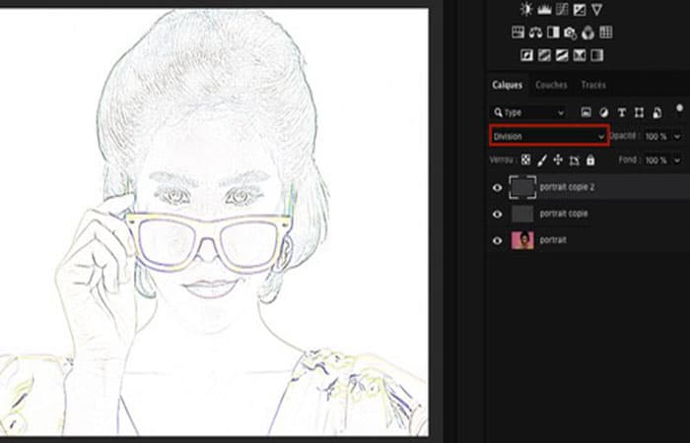Switch to the Calques tab
Viewport: 690px width, 443px height.
[x=508, y=85]
